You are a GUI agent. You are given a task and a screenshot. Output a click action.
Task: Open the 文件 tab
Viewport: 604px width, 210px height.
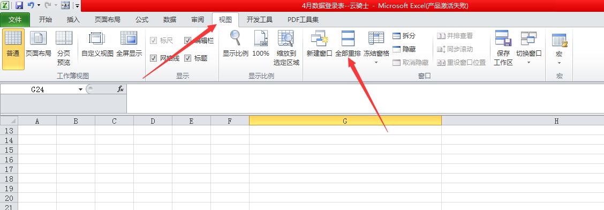coord(15,20)
